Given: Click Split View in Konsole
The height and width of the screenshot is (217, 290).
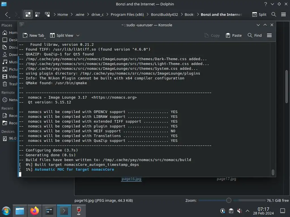Looking at the screenshot, I should pos(62,35).
